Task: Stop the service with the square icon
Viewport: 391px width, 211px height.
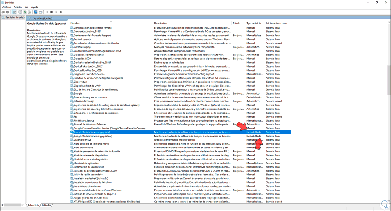Action: [52, 12]
